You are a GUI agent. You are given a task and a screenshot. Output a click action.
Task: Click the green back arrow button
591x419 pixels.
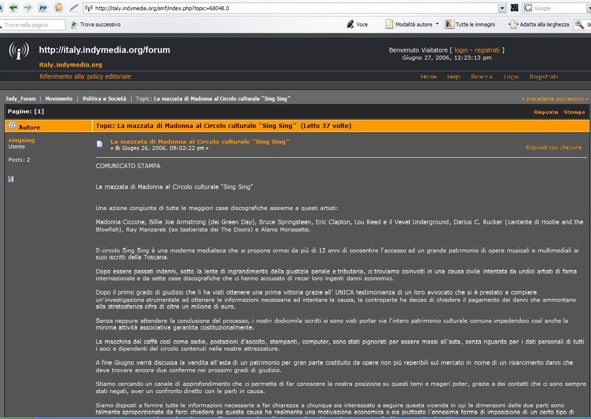pyautogui.click(x=13, y=7)
